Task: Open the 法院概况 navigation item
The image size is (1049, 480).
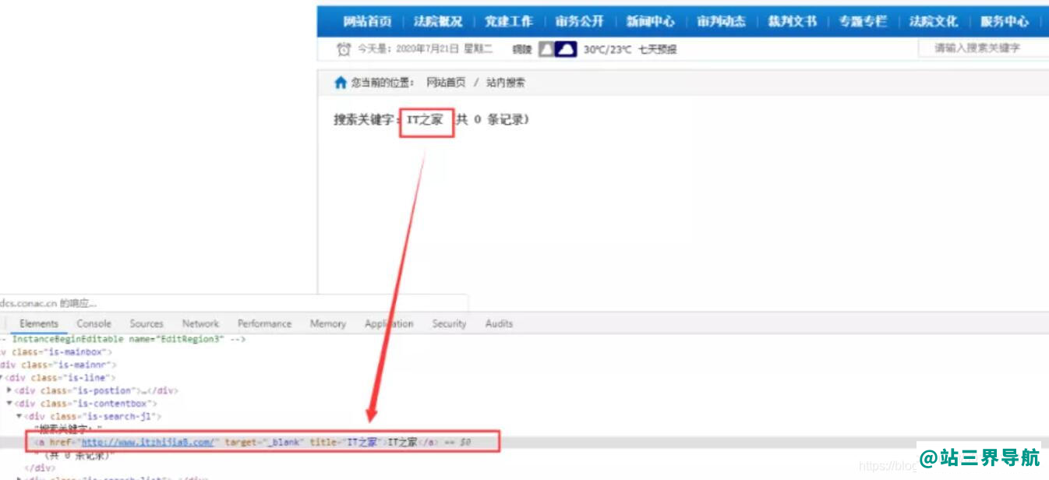Action: [438, 22]
